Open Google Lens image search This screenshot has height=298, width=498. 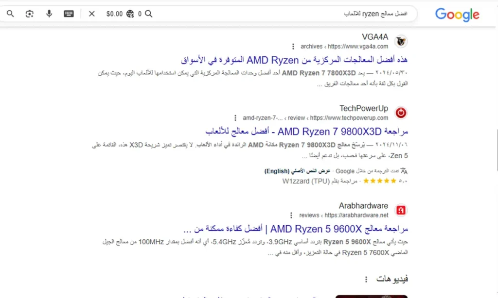29,14
